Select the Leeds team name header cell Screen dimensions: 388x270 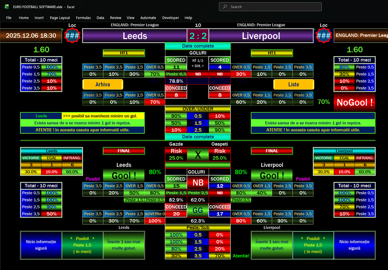(135, 36)
